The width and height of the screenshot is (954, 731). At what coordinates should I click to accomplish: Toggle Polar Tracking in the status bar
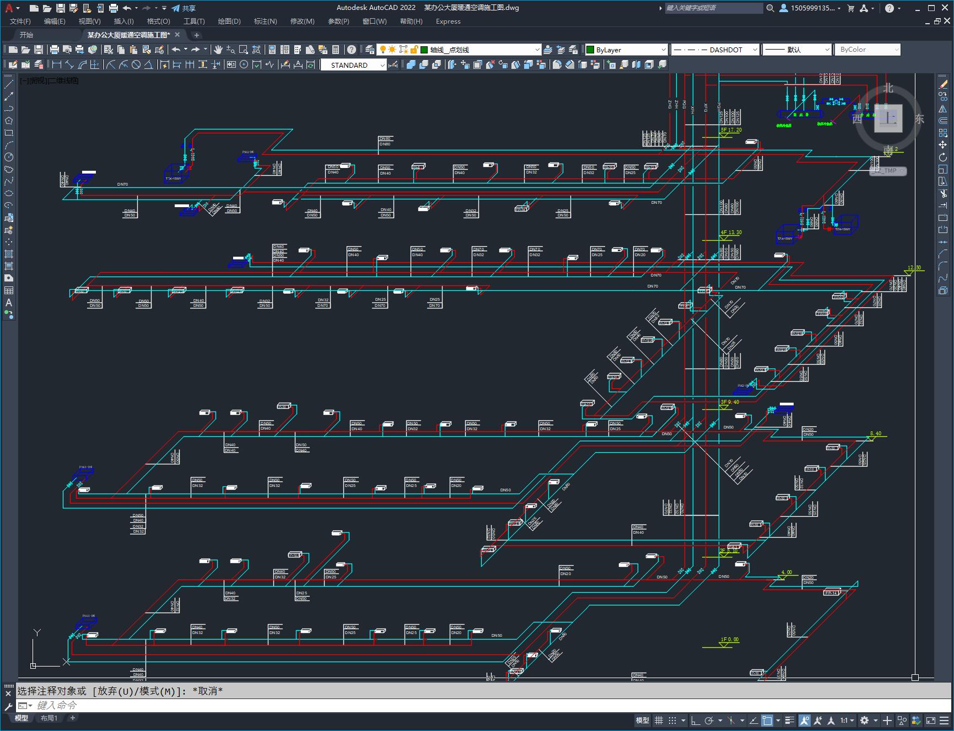tap(709, 720)
